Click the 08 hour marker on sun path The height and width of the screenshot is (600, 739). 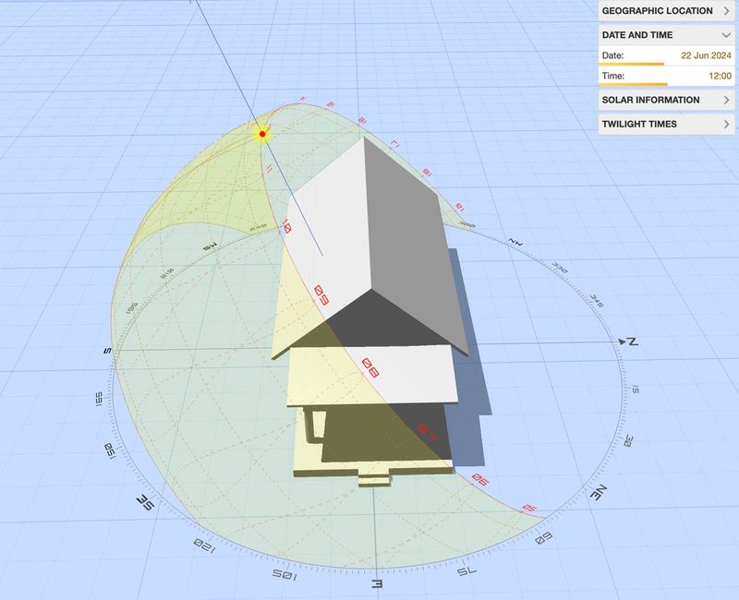[370, 367]
